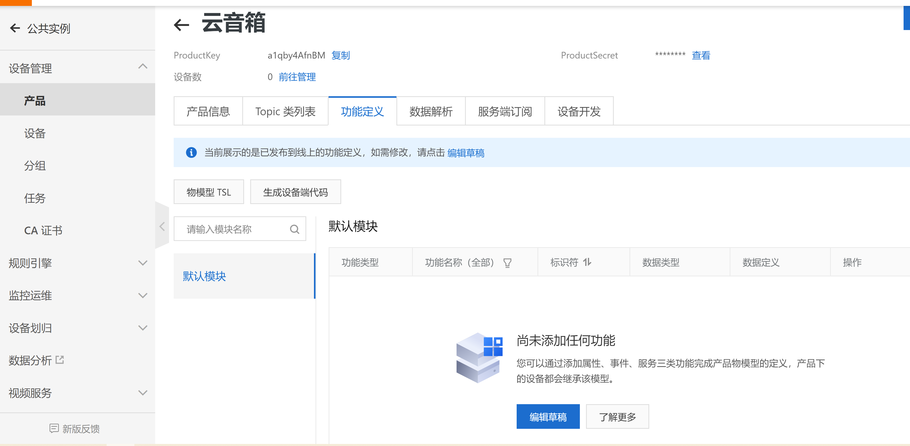Collapse the sidebar with the left chevron handle
910x446 pixels.
162,227
